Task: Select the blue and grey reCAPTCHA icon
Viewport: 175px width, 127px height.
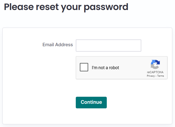Action: pyautogui.click(x=155, y=64)
